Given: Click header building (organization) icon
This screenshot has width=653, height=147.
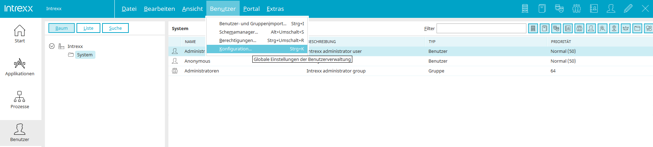Looking at the screenshot, I should tap(525, 8).
